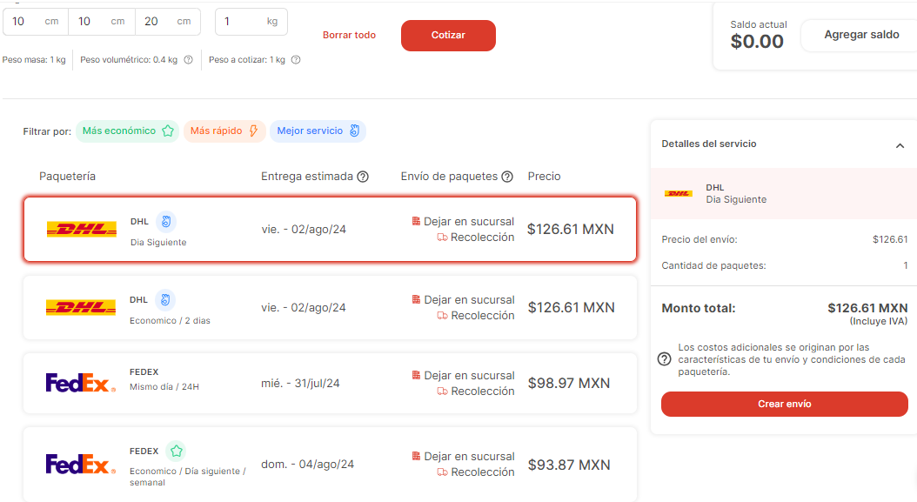Click Monto total $126.61 MXN value
This screenshot has width=917, height=502.
click(867, 308)
